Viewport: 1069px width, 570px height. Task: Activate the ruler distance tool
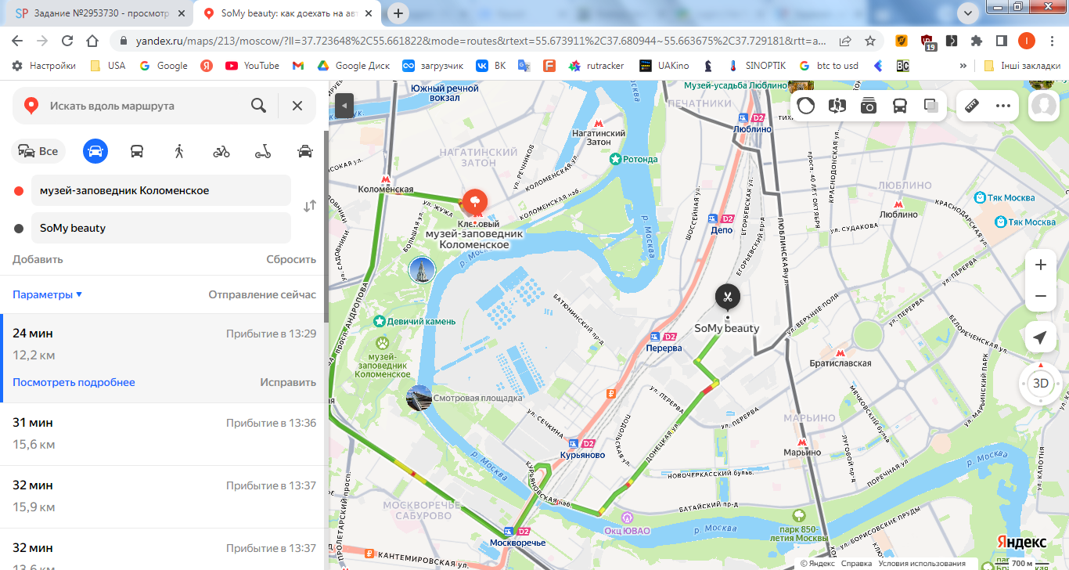pyautogui.click(x=973, y=106)
